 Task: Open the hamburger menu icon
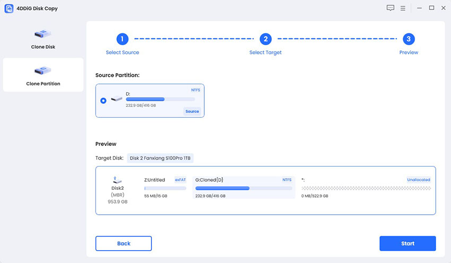[403, 8]
